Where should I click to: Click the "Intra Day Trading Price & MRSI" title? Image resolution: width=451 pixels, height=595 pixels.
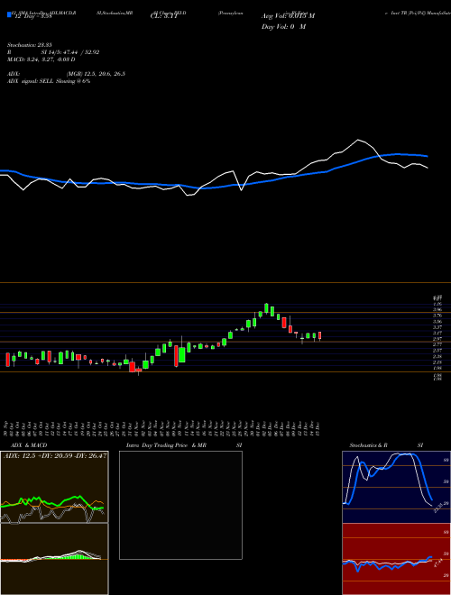click(x=184, y=445)
